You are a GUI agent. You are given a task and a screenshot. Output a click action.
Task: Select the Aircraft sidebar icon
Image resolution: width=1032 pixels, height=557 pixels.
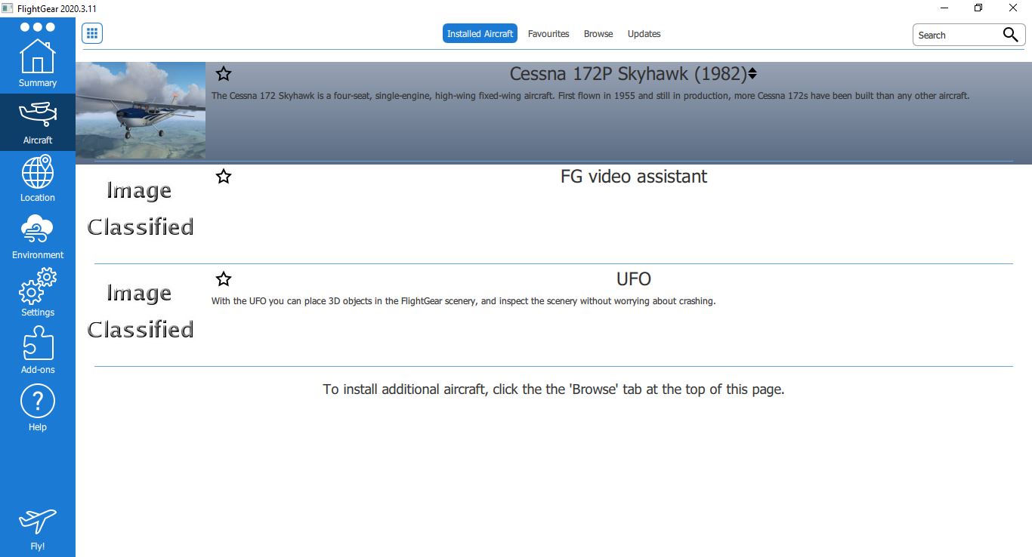pyautogui.click(x=38, y=122)
